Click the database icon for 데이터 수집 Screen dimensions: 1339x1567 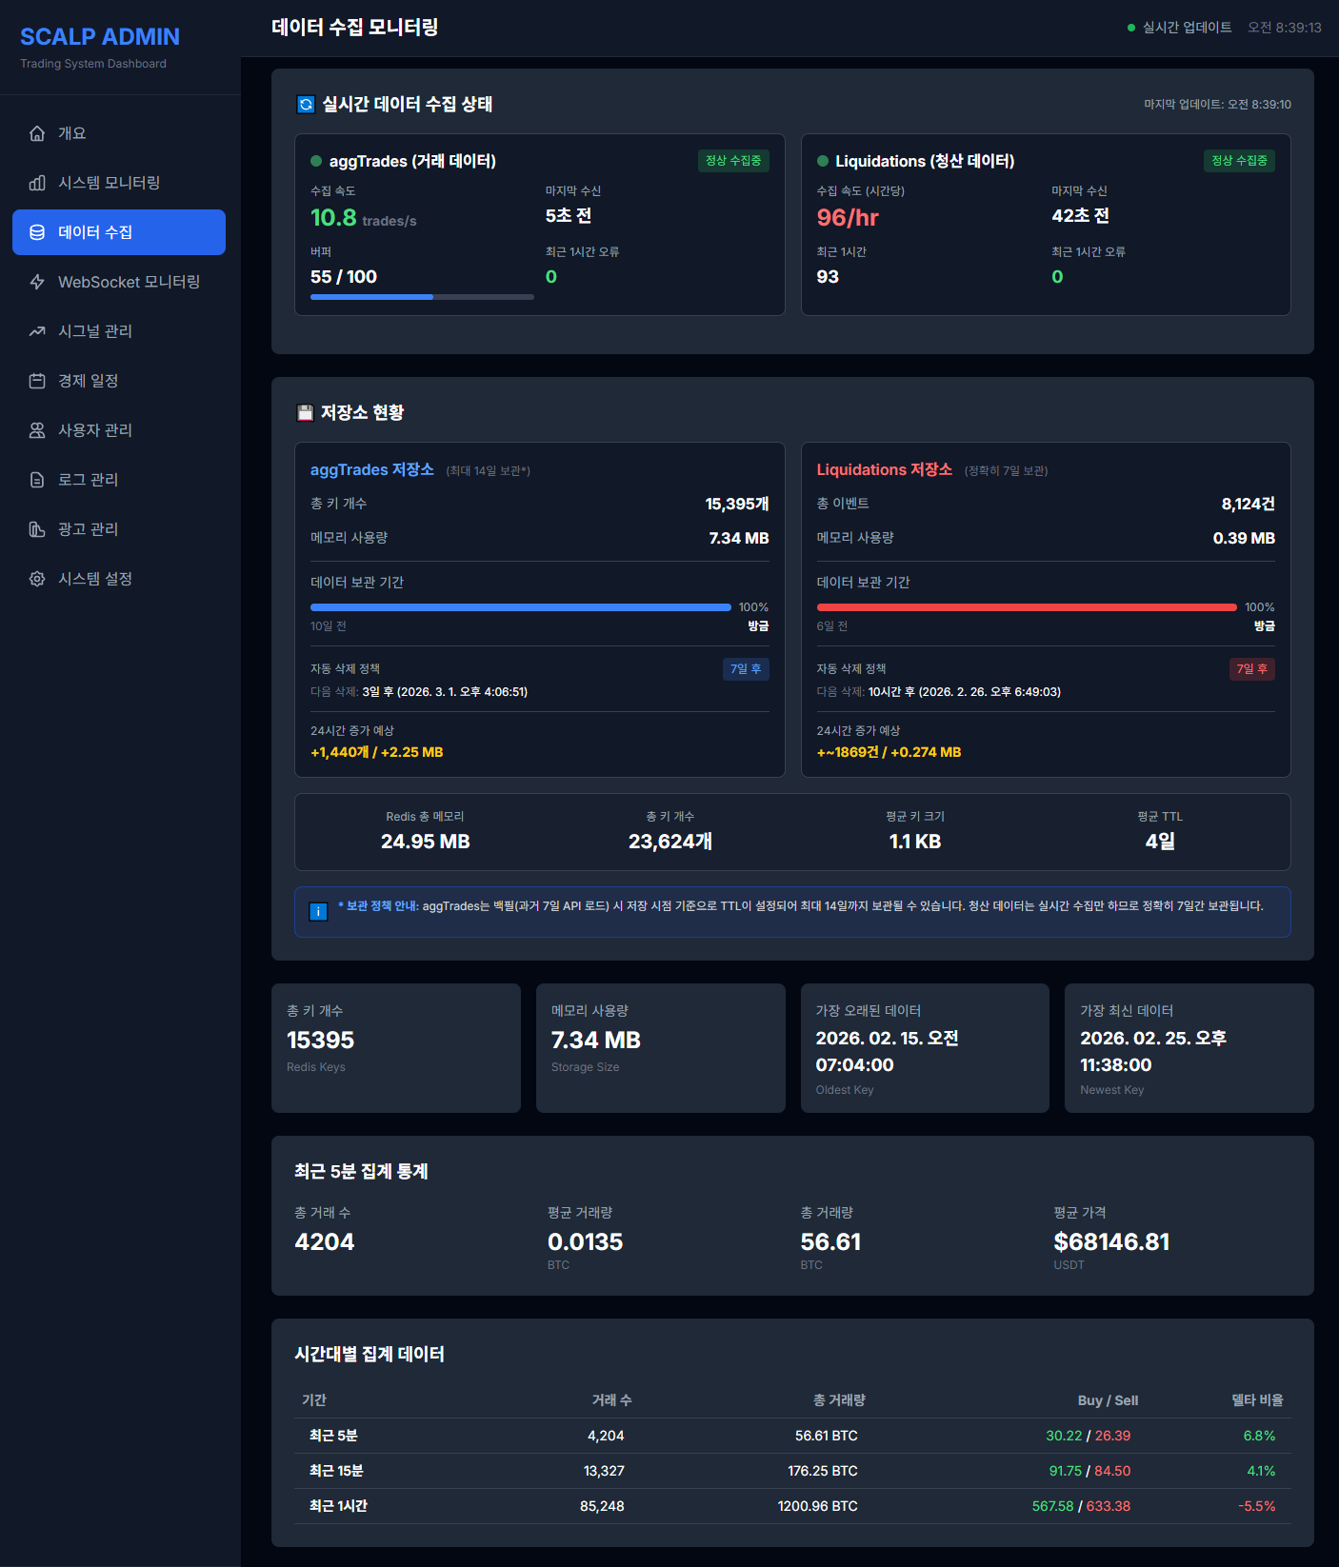point(37,232)
